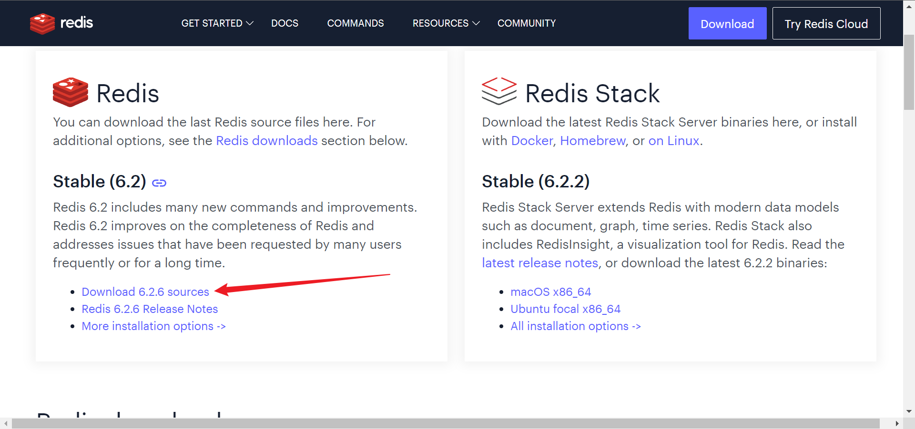Click the Try Redis Cloud button
The height and width of the screenshot is (429, 915).
pyautogui.click(x=826, y=23)
